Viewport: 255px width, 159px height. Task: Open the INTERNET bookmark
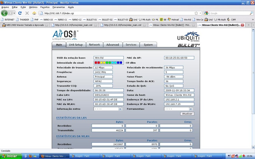[8, 20]
